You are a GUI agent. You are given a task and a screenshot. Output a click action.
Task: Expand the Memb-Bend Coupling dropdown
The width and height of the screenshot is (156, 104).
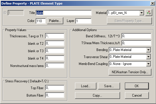pos(148,64)
